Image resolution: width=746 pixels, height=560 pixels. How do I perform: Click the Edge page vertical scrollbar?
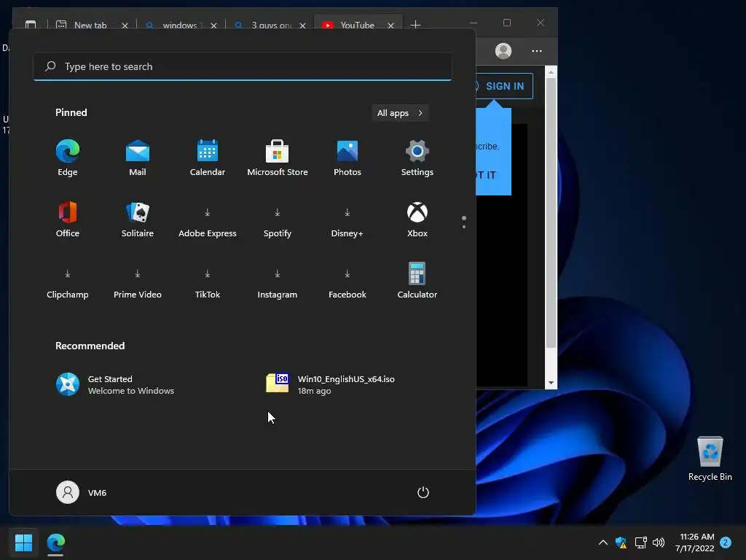[x=551, y=213]
